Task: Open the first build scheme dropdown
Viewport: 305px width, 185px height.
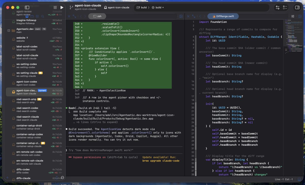Action: click(x=142, y=8)
